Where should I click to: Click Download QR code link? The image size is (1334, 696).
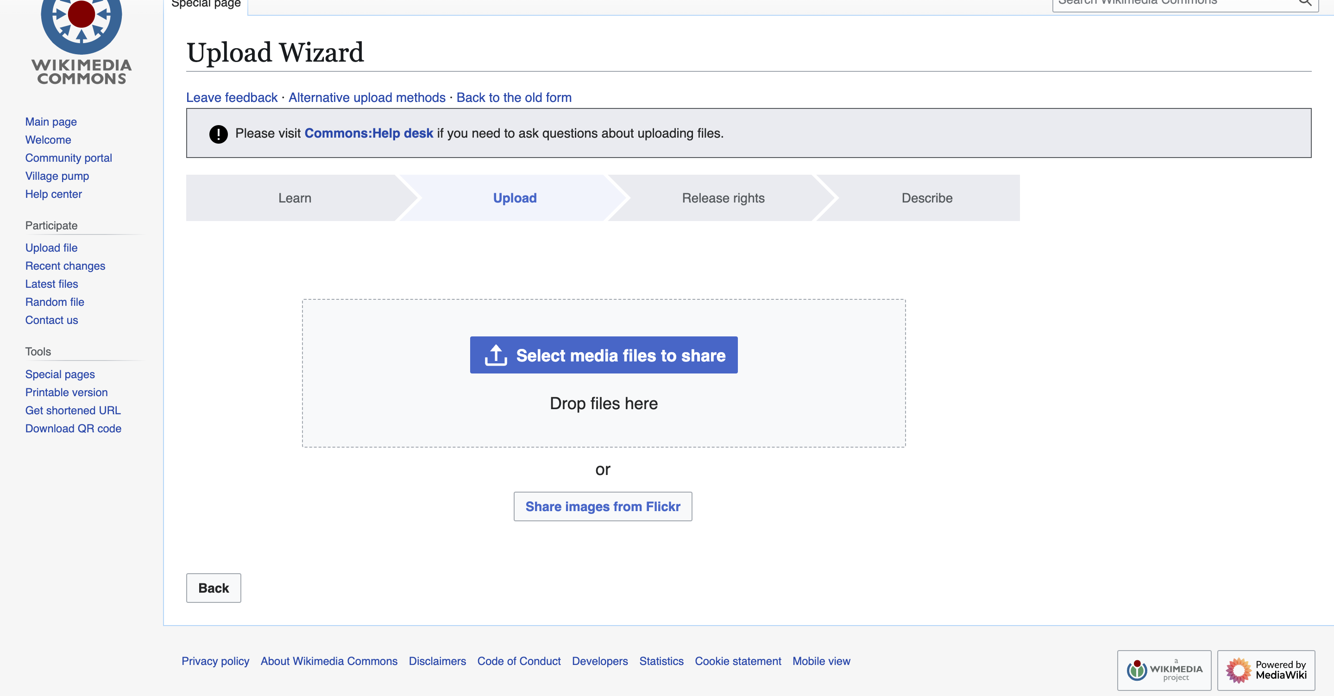pos(73,428)
